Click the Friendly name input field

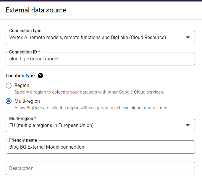click(100, 147)
